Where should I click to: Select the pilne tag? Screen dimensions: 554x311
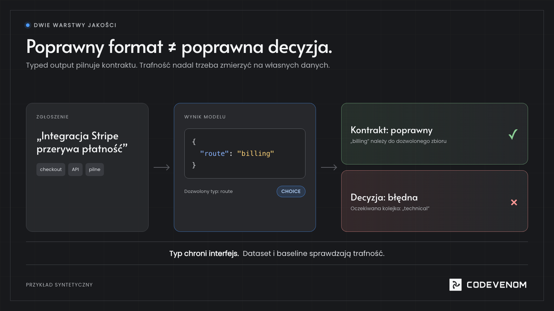94,170
